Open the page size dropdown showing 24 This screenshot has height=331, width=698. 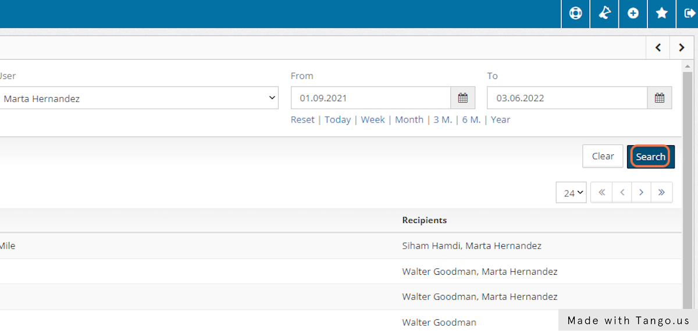click(572, 193)
